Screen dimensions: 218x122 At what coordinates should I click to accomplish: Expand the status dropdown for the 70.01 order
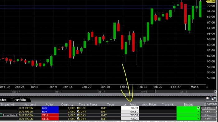pos(198,108)
